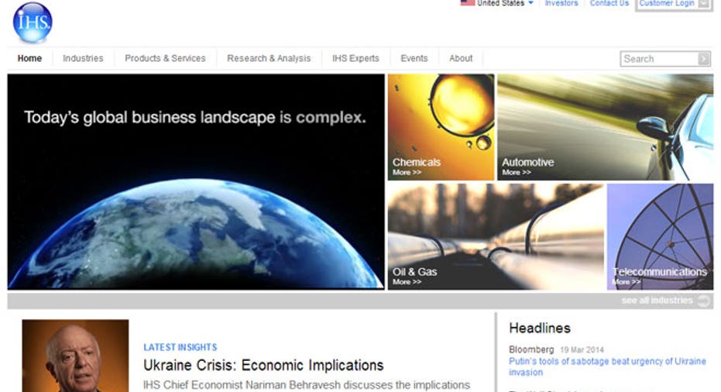Open the Events menu
This screenshot has width=721, height=392.
pyautogui.click(x=414, y=58)
